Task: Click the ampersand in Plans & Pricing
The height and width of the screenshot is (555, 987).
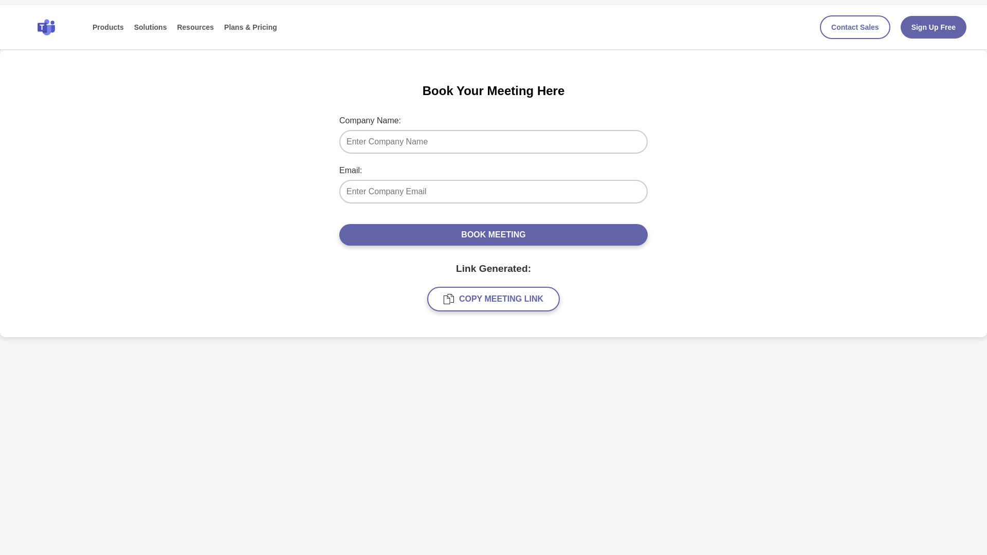Action: [x=247, y=27]
